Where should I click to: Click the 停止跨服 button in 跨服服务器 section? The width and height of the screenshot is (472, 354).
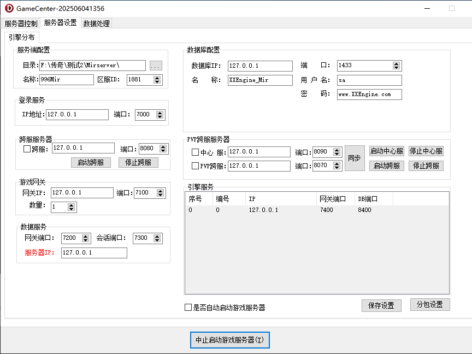138,162
